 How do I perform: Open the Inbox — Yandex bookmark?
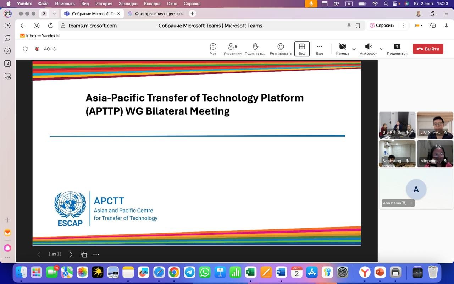pyautogui.click(x=40, y=35)
